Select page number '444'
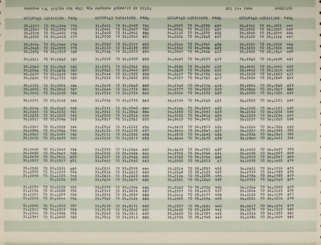 [x=290, y=26]
